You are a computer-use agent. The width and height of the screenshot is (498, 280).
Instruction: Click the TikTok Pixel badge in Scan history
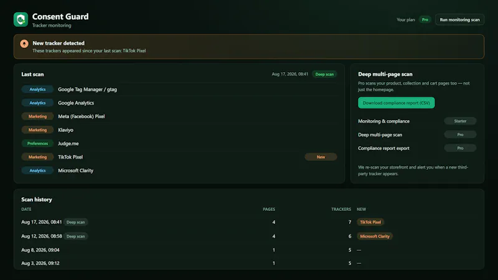(x=370, y=222)
